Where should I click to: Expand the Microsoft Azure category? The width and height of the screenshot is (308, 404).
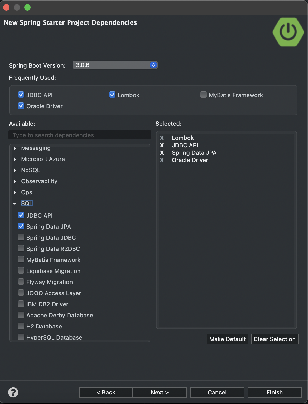pyautogui.click(x=15, y=159)
